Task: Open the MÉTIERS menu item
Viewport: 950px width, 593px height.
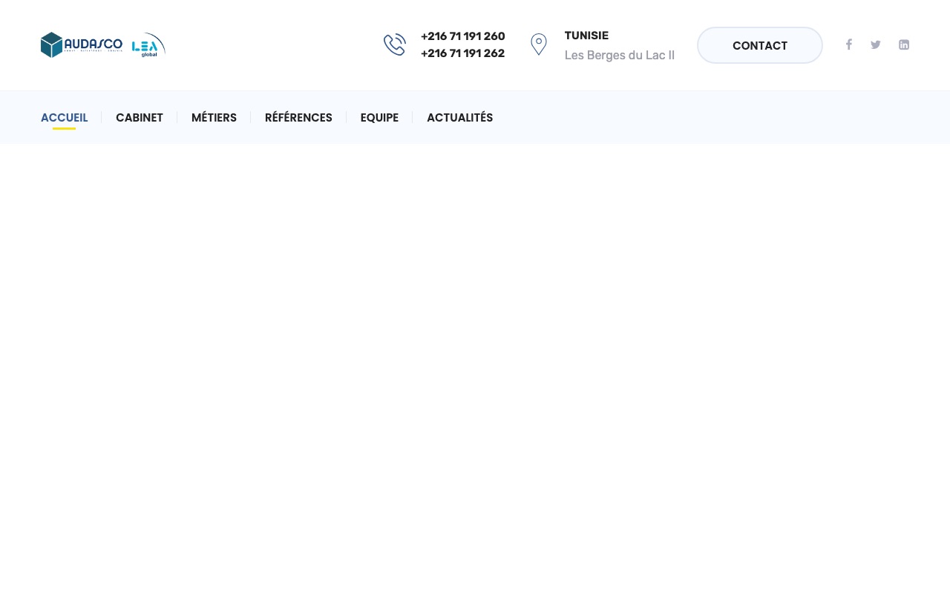Action: (214, 117)
